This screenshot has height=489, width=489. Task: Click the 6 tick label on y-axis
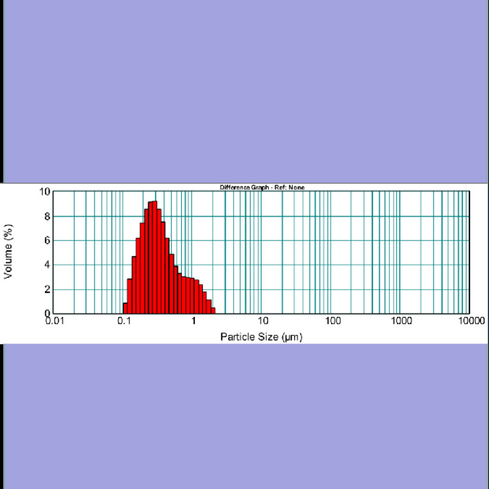pyautogui.click(x=46, y=241)
